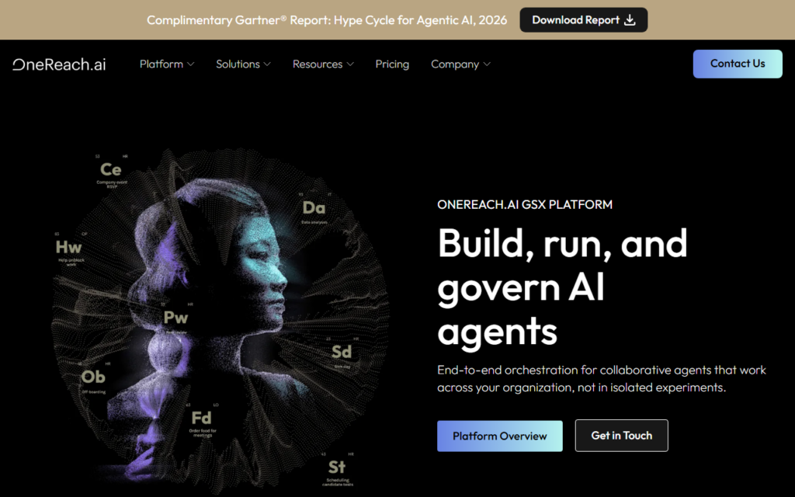Select the St Scheduling candidate tests element
The height and width of the screenshot is (497, 795).
coord(338,470)
